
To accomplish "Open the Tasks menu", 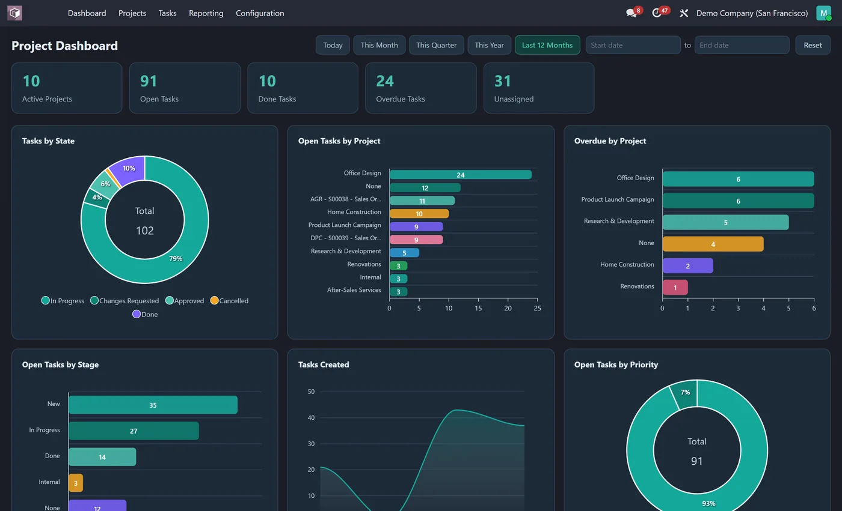I will (x=167, y=13).
